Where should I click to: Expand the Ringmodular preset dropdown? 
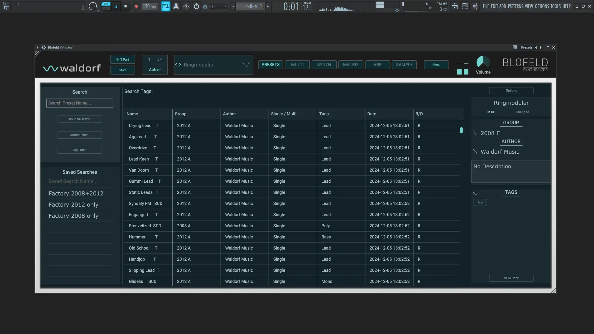[246, 65]
